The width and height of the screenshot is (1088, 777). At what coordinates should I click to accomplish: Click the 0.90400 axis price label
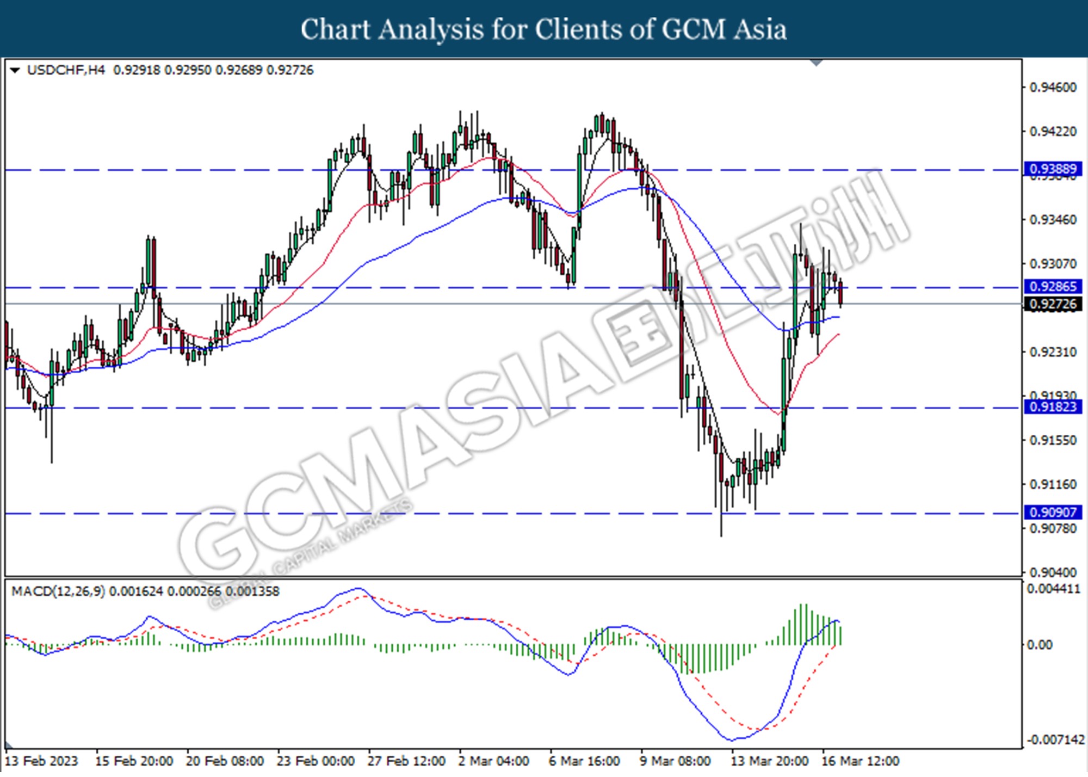coord(1053,572)
